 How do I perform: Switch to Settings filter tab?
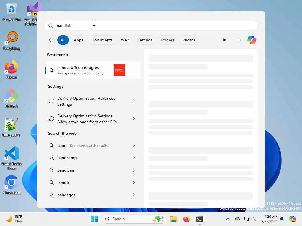coord(145,40)
